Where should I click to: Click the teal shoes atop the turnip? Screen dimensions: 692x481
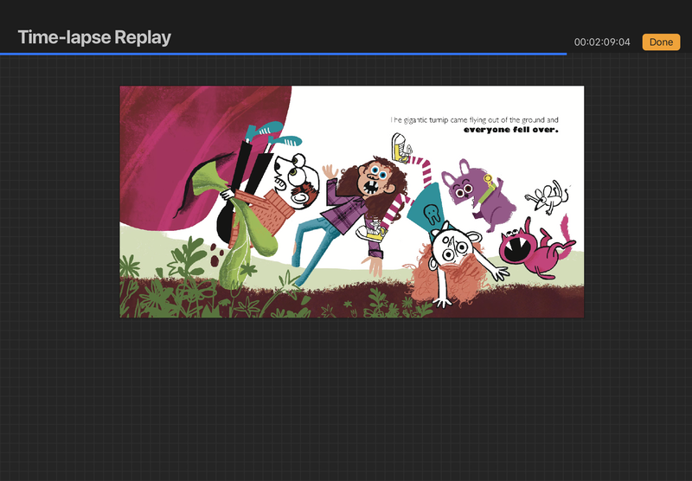click(x=272, y=134)
